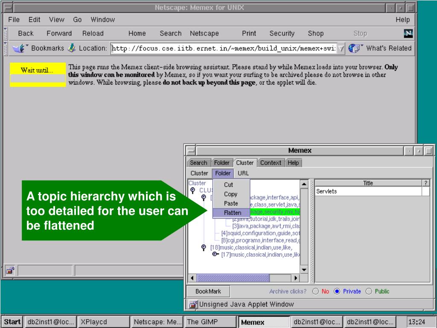Open the Cluster menu in Memex menu bar

[199, 173]
